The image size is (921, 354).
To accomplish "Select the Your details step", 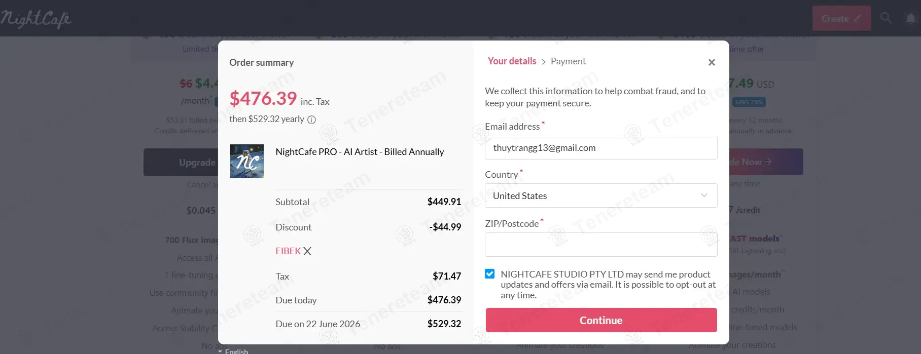I will 512,61.
